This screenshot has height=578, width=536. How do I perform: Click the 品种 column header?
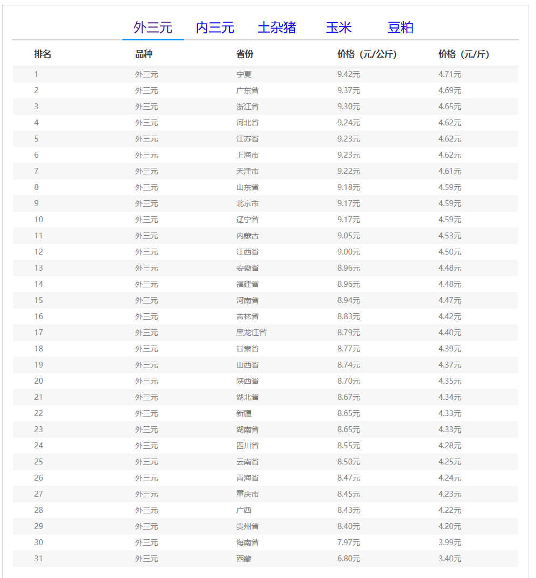coord(144,54)
